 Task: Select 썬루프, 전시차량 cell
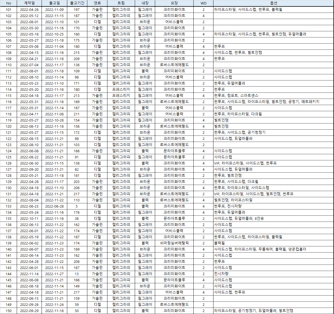273,206
